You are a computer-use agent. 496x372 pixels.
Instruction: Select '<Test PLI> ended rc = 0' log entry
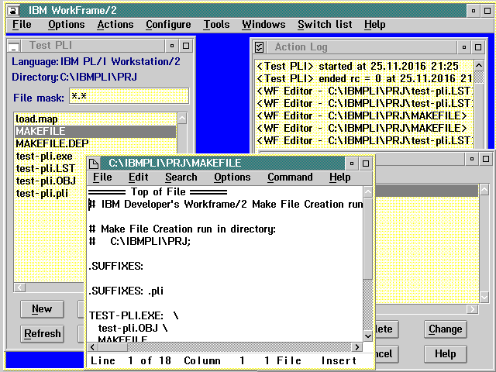click(363, 78)
